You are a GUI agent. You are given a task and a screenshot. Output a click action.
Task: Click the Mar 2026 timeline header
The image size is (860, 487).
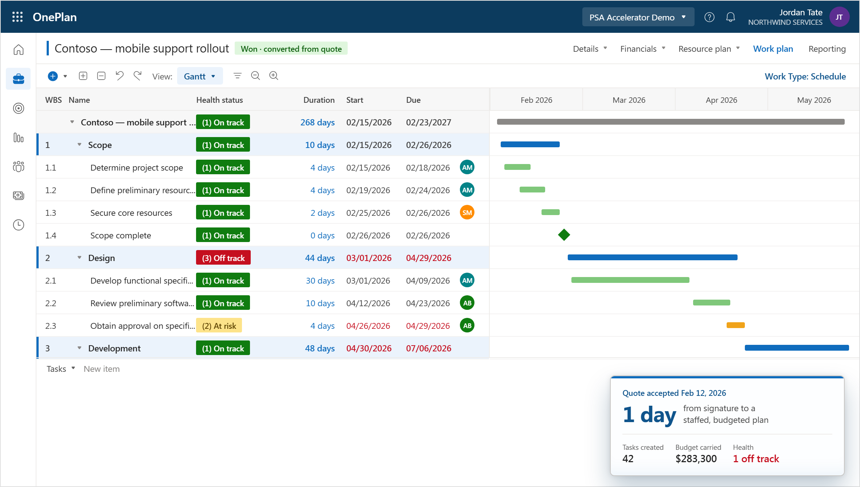[629, 100]
